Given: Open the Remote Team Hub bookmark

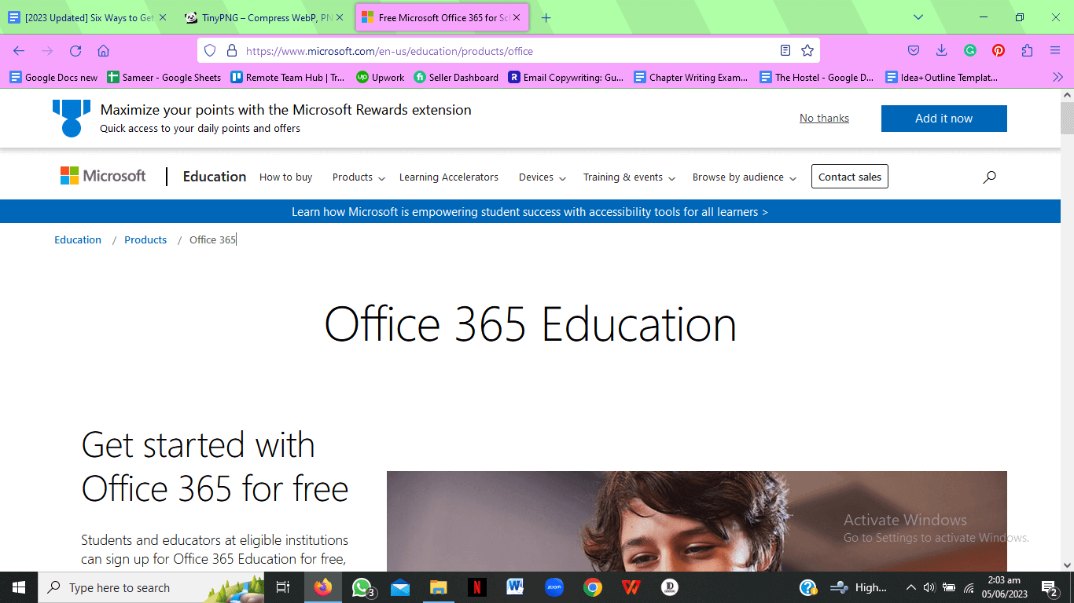Looking at the screenshot, I should (288, 77).
